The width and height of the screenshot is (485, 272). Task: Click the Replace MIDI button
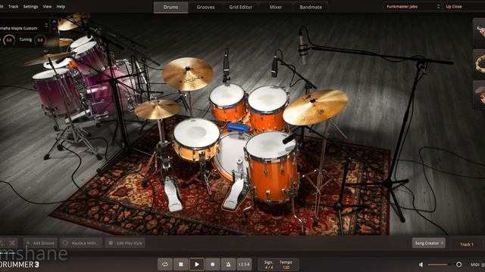point(82,243)
